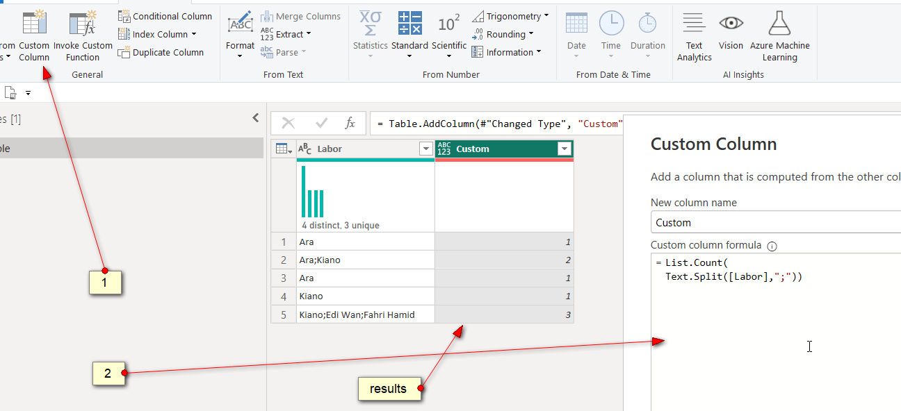This screenshot has width=901, height=411.
Task: Open the Format text menu
Action: pyautogui.click(x=240, y=35)
